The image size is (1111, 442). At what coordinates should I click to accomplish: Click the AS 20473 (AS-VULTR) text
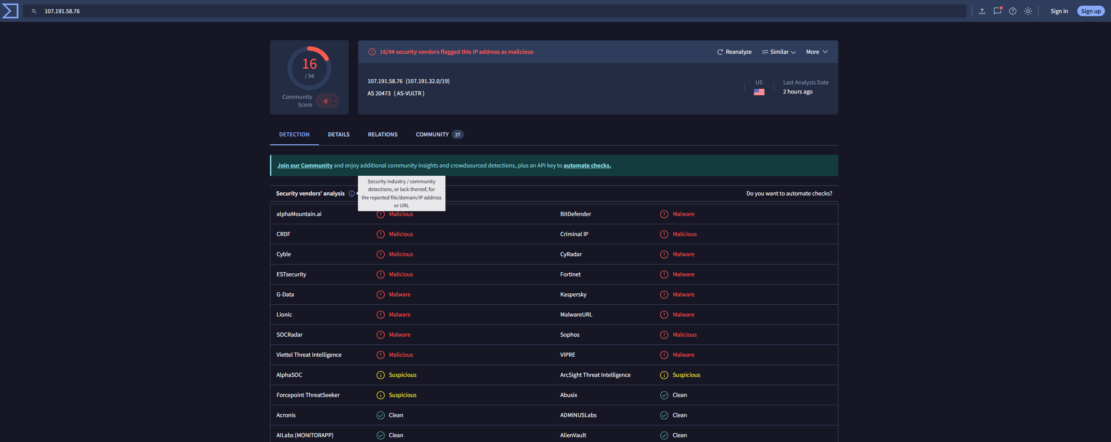pyautogui.click(x=396, y=94)
